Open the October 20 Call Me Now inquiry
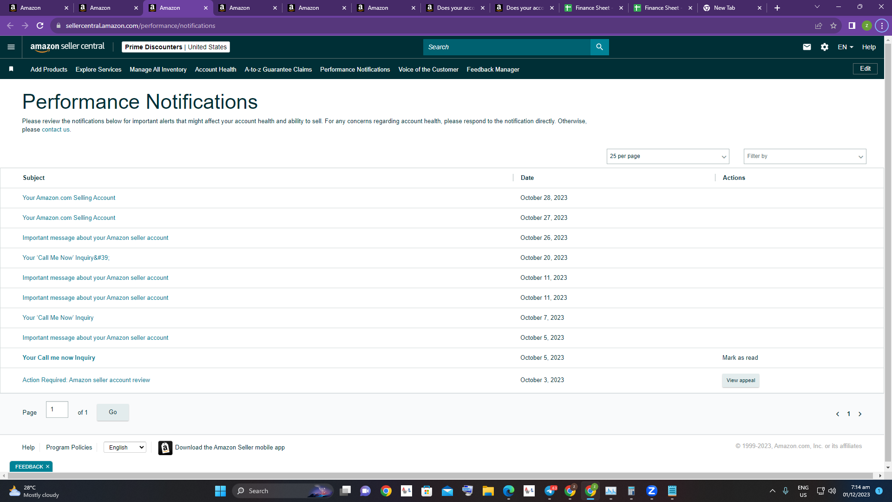The image size is (892, 502). [x=66, y=258]
